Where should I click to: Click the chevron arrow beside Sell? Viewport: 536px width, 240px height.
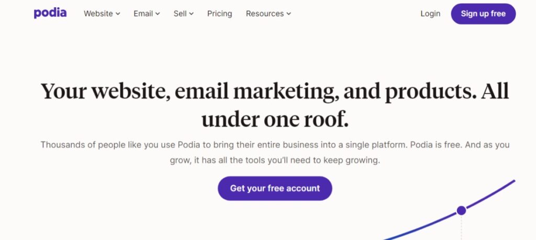coord(191,14)
